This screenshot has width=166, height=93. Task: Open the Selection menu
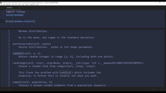(x=8, y=5)
